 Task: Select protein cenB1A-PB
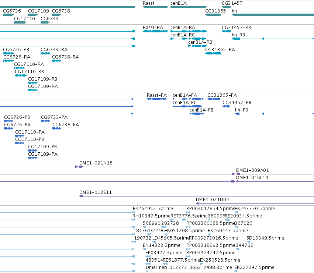click(x=197, y=114)
